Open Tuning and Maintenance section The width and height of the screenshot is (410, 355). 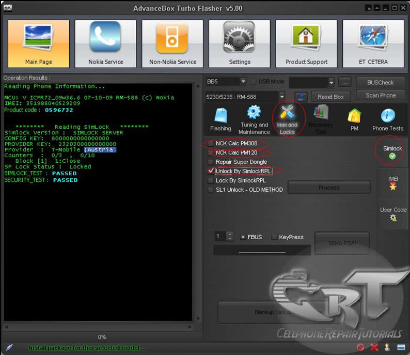pos(254,119)
